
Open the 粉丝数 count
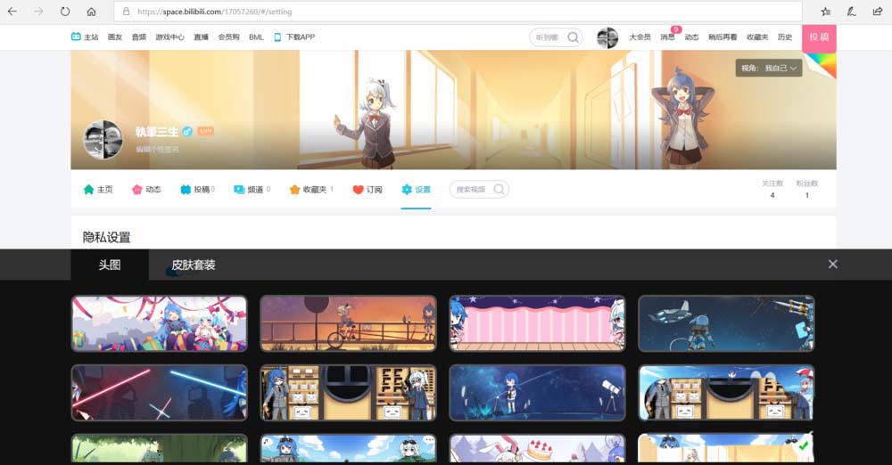coord(806,189)
